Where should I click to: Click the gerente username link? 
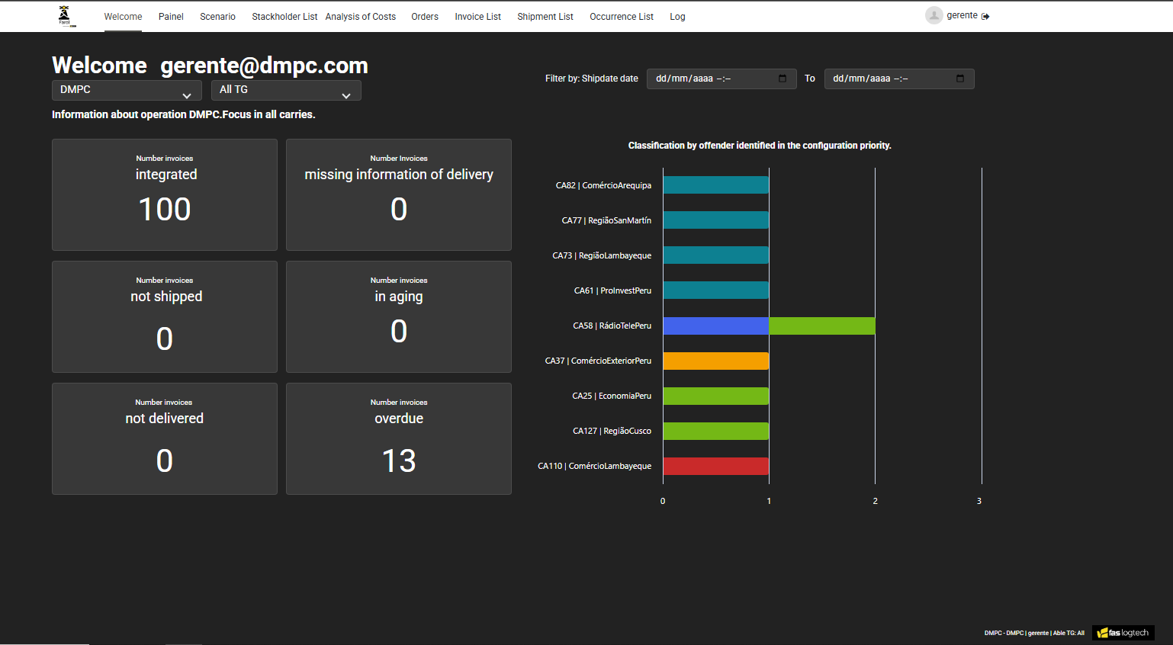click(x=963, y=14)
